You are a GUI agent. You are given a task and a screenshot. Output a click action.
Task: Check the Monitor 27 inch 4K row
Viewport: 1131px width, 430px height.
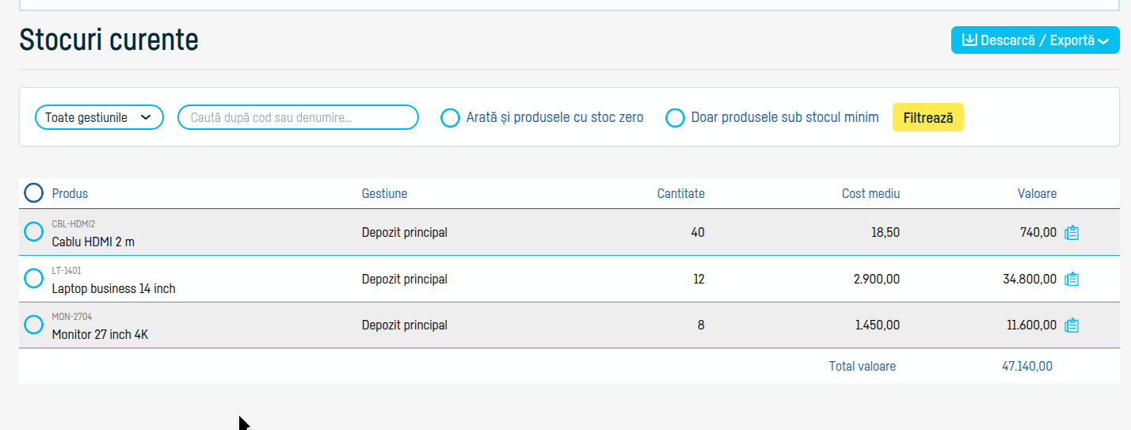coord(33,325)
